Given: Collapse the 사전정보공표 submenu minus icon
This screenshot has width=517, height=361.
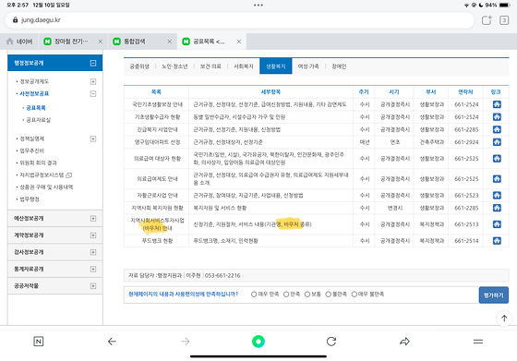Looking at the screenshot, I should coord(93,94).
